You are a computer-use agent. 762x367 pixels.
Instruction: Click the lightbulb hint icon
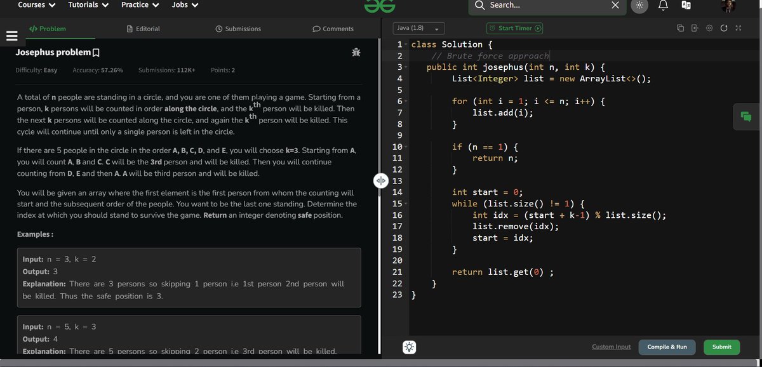click(409, 347)
